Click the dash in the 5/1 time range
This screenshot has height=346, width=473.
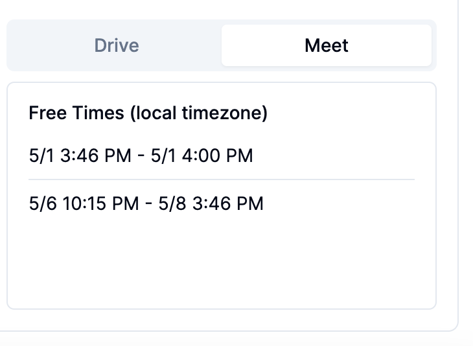141,156
